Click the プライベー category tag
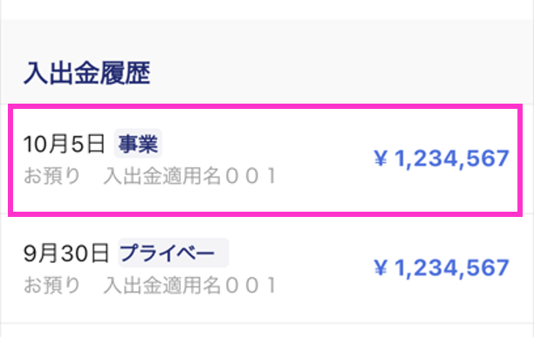 174,253
